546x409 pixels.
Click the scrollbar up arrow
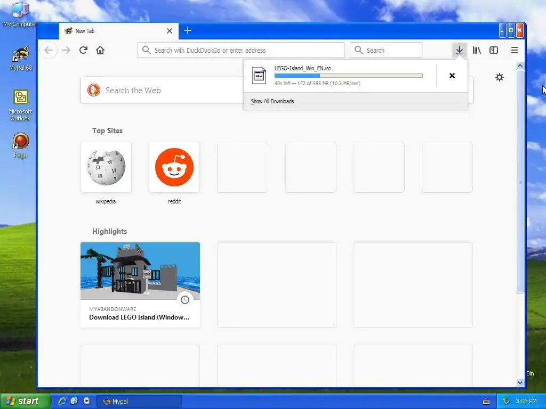(520, 66)
